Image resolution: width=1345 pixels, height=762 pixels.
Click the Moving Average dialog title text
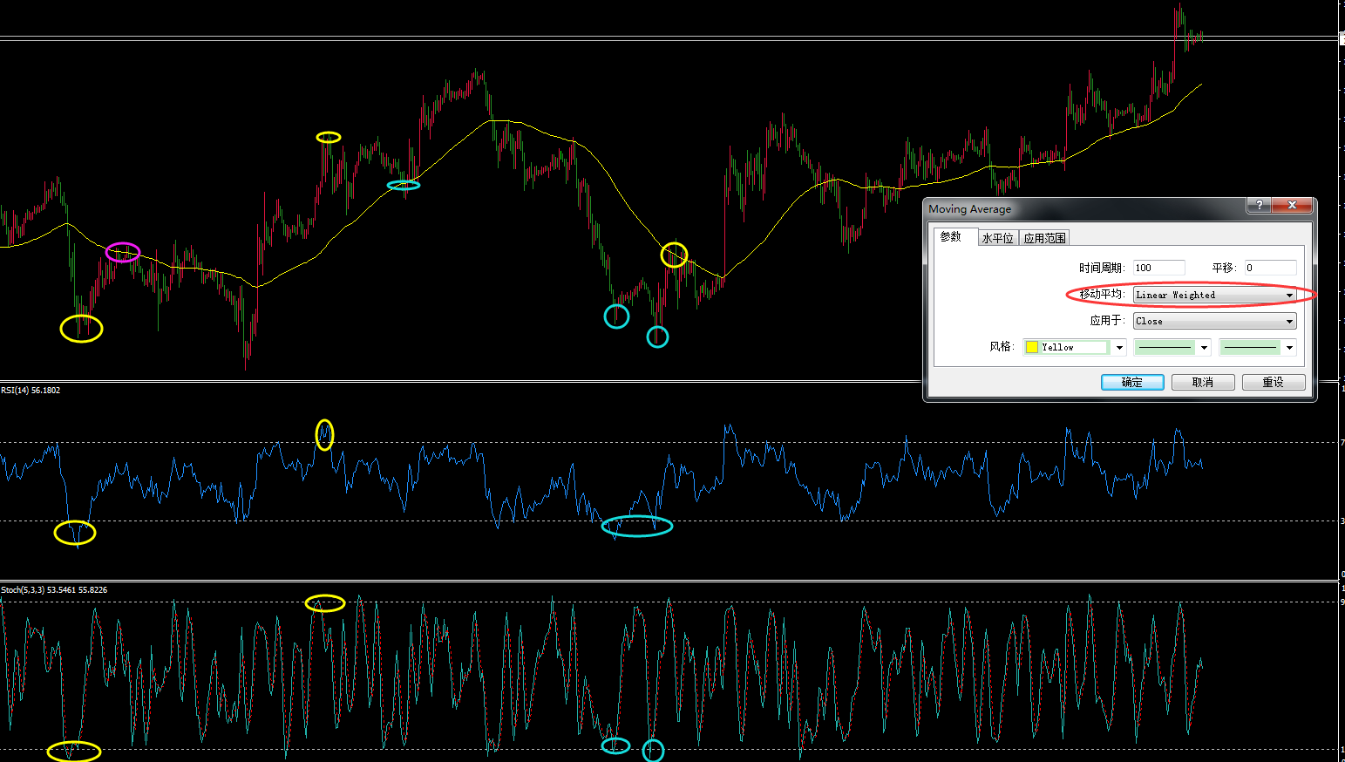tap(969, 209)
